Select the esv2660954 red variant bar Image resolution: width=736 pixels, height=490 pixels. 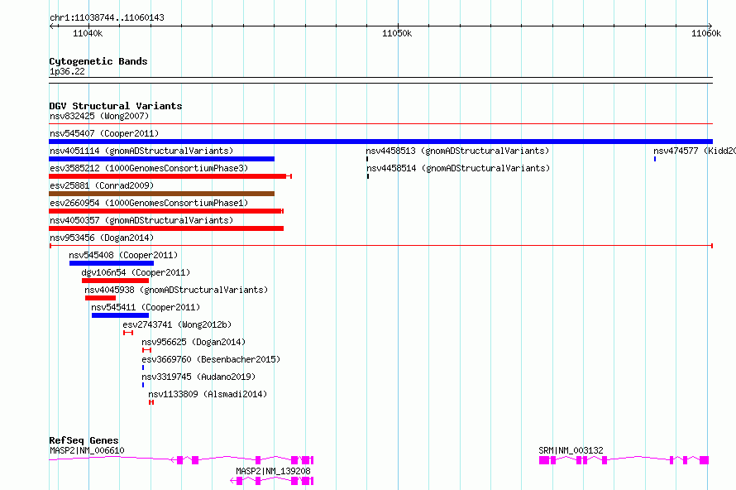166,211
